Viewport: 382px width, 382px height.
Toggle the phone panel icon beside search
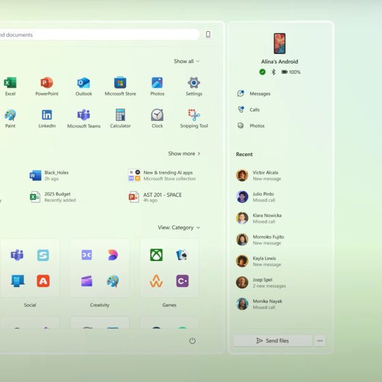pos(208,34)
